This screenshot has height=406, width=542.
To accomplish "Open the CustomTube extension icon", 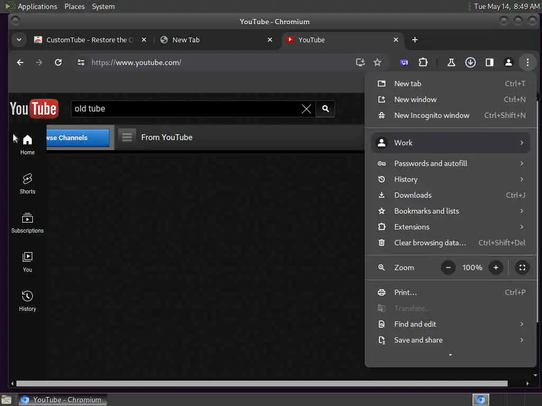I will 403,62.
